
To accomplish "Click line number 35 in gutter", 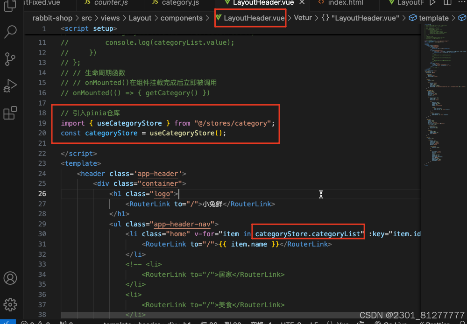I will (42, 284).
